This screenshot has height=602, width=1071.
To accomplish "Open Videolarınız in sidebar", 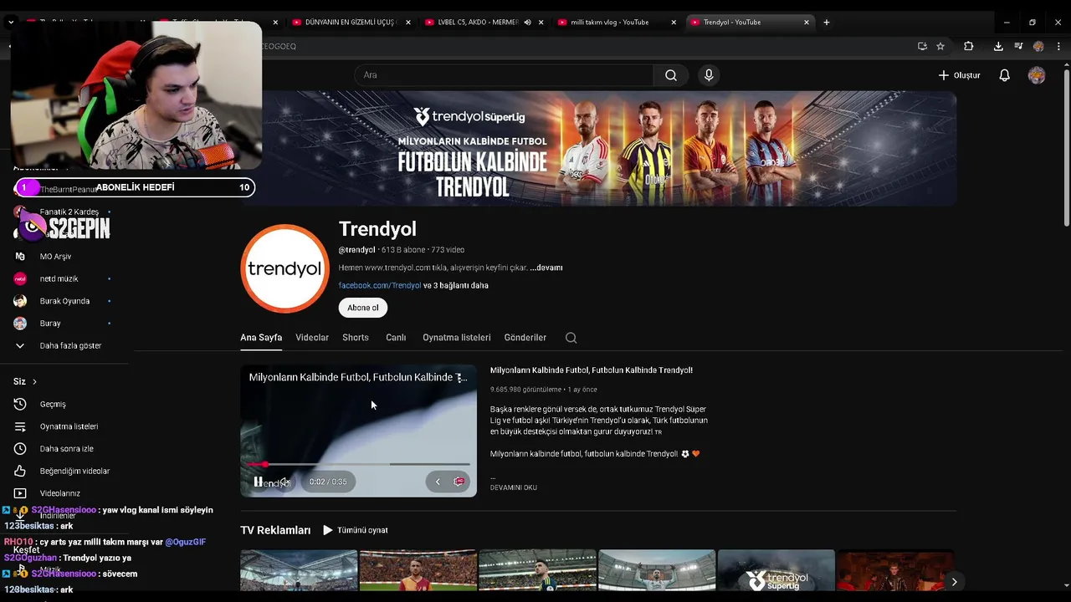I will pos(59,493).
